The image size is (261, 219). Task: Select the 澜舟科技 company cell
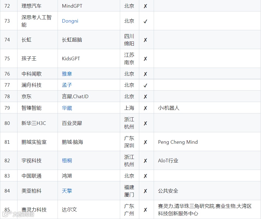tap(38, 85)
